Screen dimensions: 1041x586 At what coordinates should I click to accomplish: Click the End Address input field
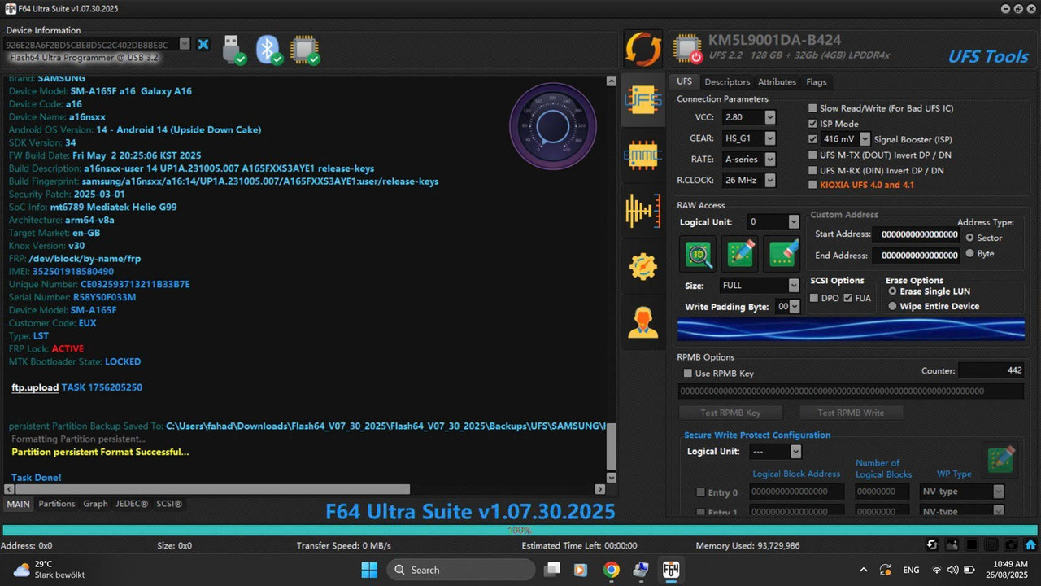tap(916, 256)
